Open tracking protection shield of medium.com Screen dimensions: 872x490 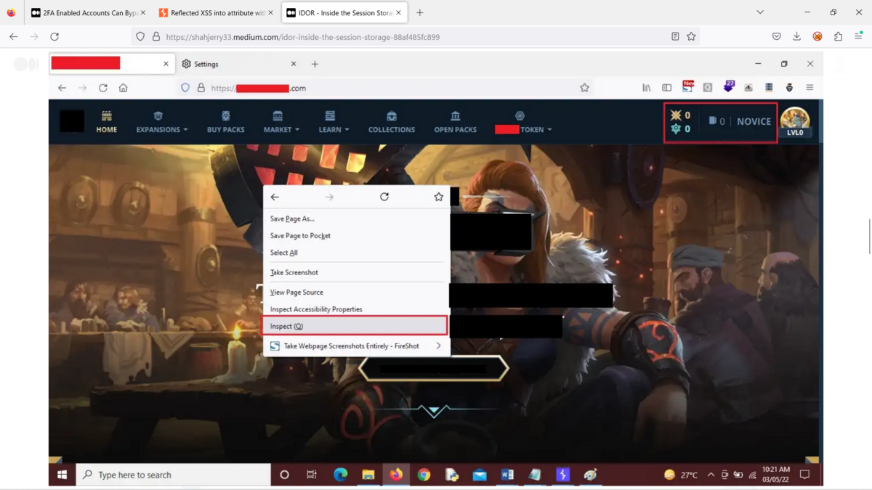coord(140,36)
